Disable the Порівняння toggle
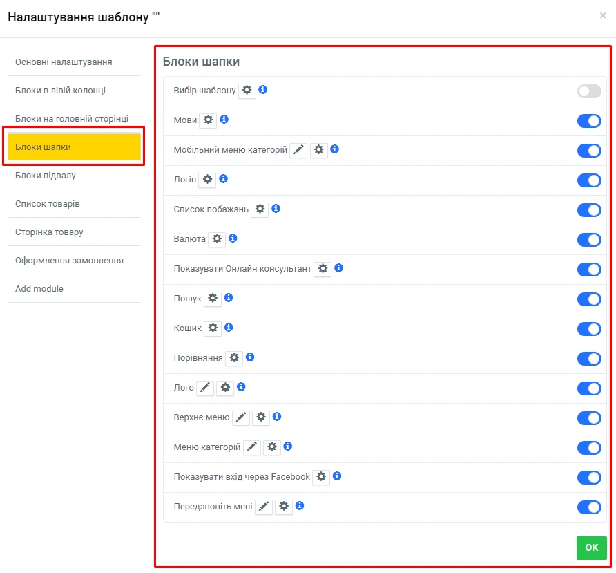The image size is (616, 573). pyautogui.click(x=589, y=359)
